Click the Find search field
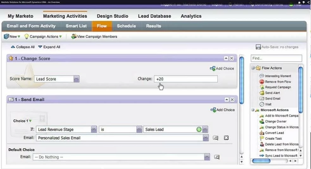This screenshot has height=169, width=311. click(276, 58)
